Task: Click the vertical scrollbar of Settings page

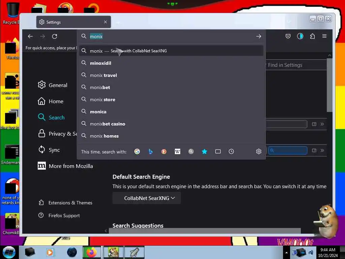Action: 330,85
